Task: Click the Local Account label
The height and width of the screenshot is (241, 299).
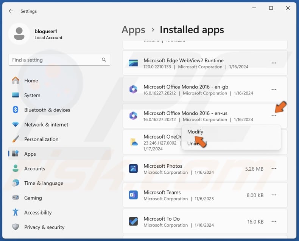Action: pyautogui.click(x=48, y=38)
